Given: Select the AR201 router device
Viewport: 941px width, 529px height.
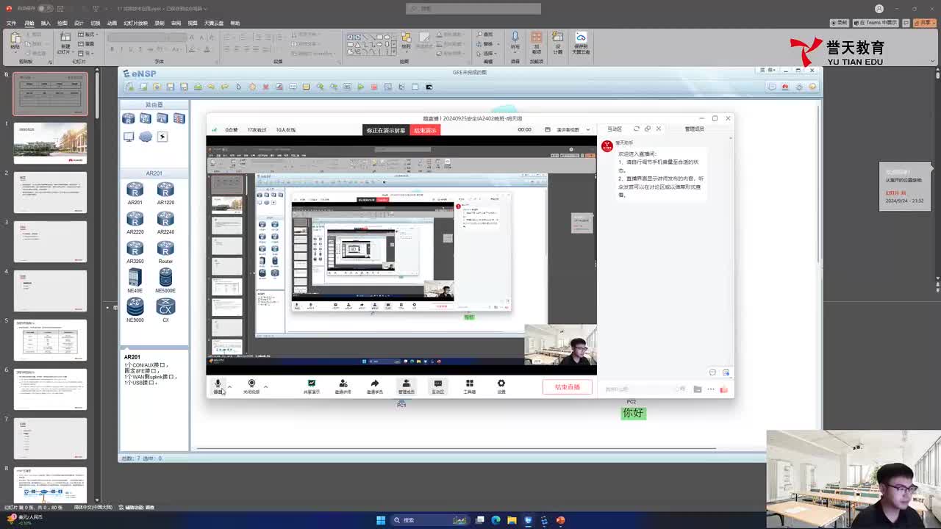Looking at the screenshot, I should point(135,193).
